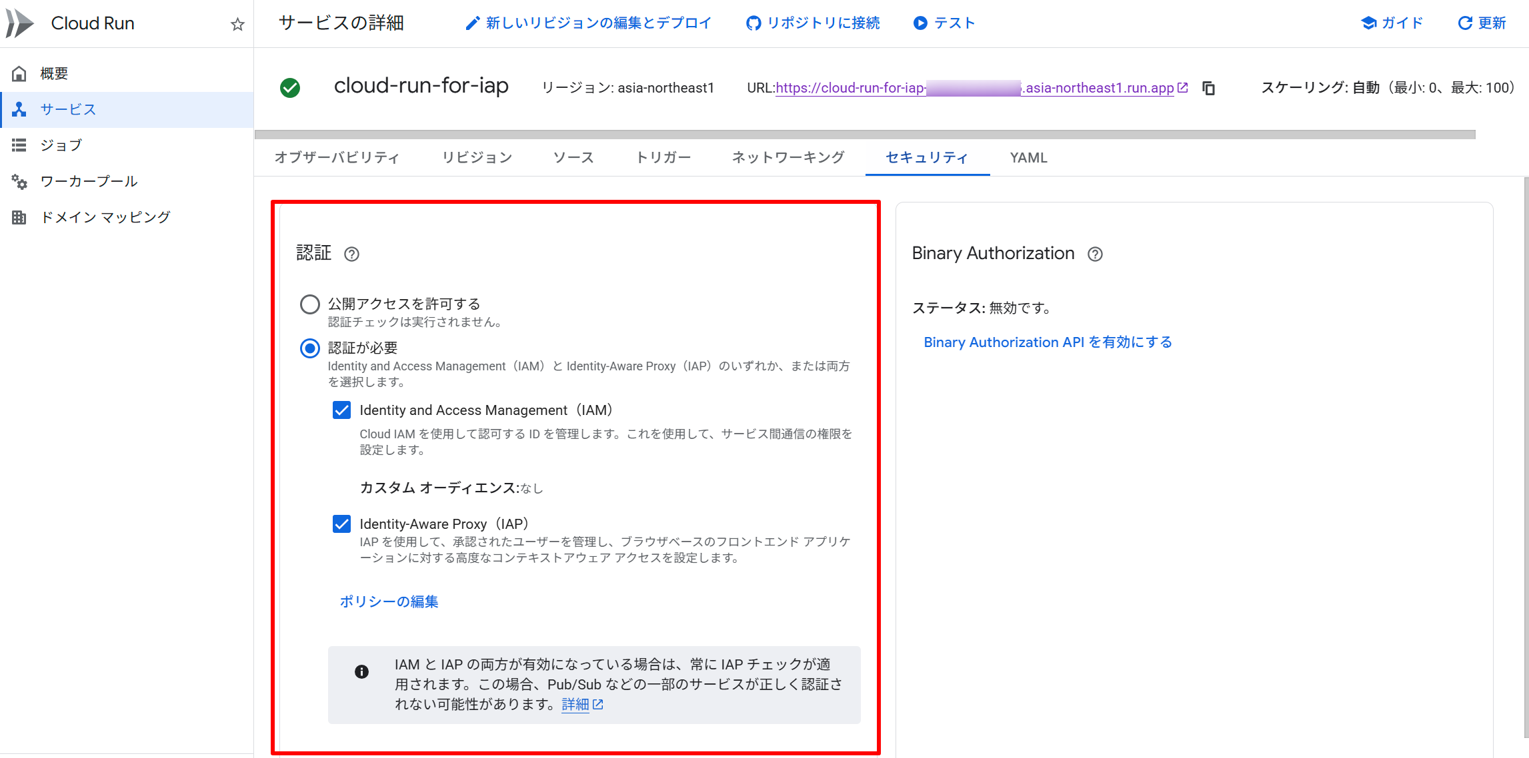Copy the service URL using copy icon
This screenshot has width=1529, height=758.
(x=1209, y=87)
